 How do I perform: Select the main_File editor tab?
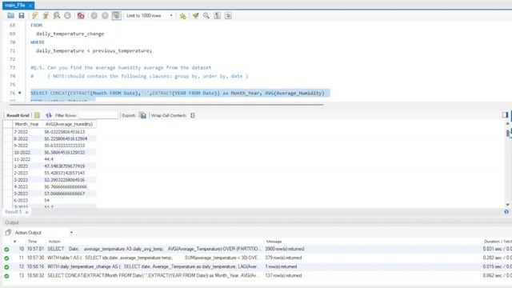(x=15, y=6)
